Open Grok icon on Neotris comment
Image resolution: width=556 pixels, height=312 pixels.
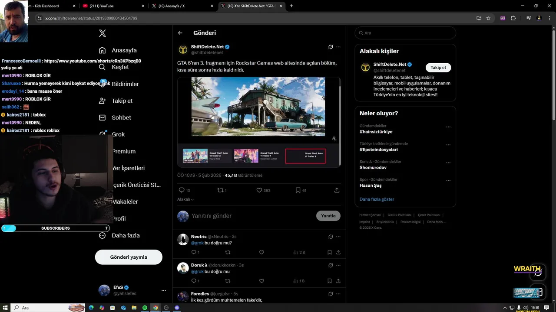(x=331, y=237)
